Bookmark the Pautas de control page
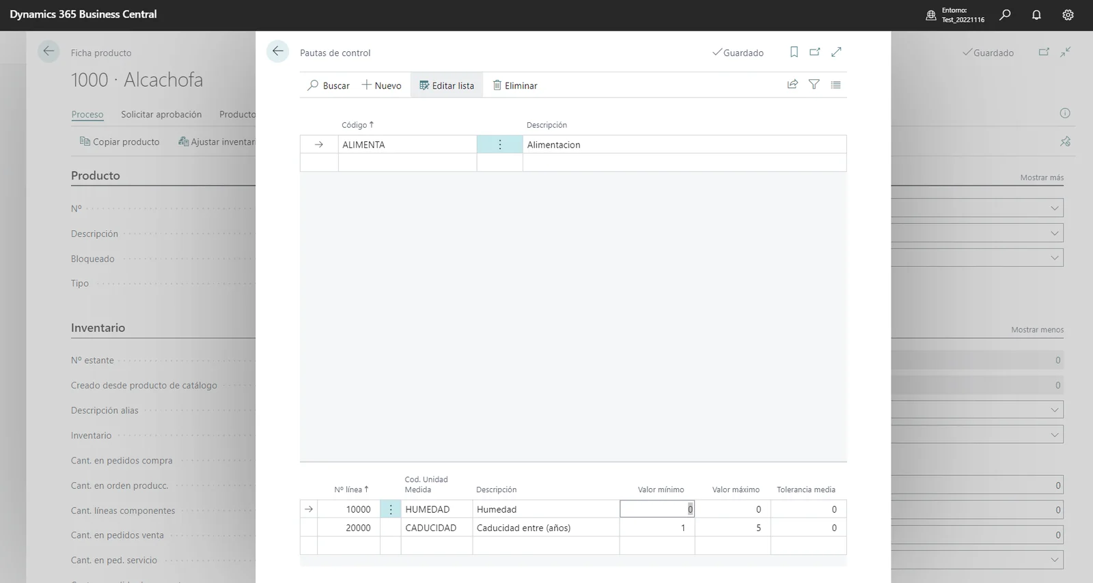This screenshot has width=1093, height=583. 794,52
